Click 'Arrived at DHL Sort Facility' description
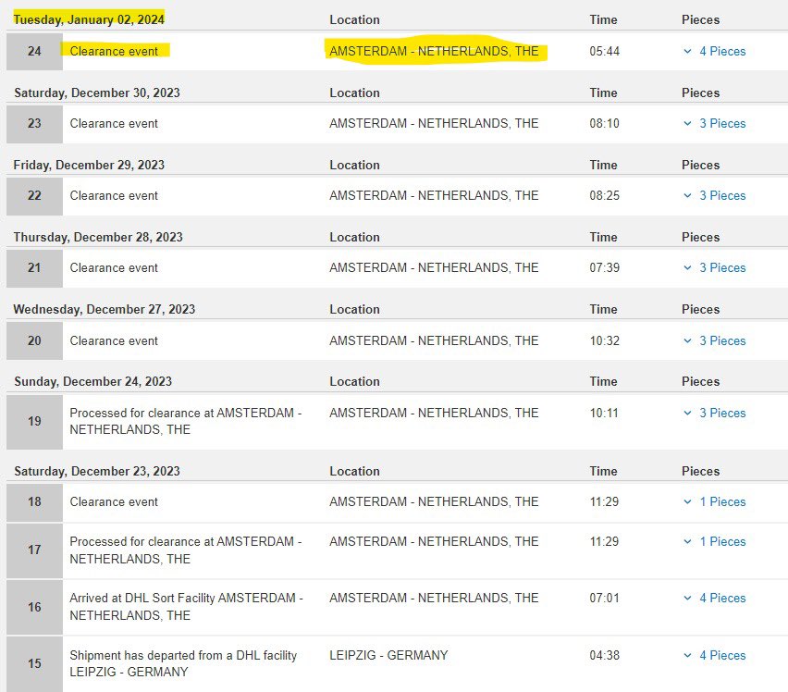Screen dimensions: 788x692 click(186, 607)
